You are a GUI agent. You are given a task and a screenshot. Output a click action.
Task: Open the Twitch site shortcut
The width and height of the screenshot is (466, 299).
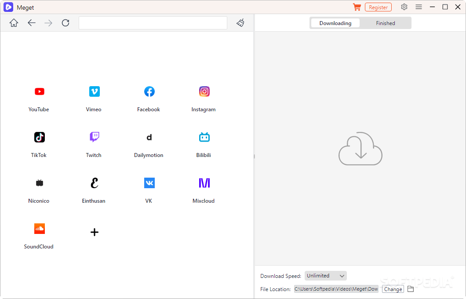[x=95, y=137]
